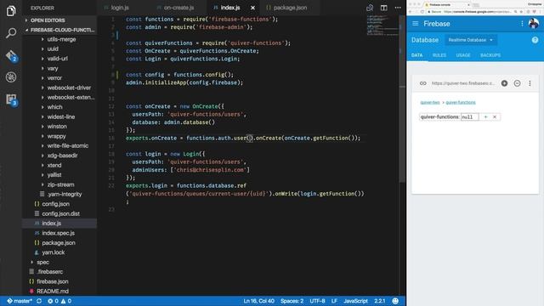Open firebase.json in the explorer
The image size is (544, 306).
pos(59,281)
